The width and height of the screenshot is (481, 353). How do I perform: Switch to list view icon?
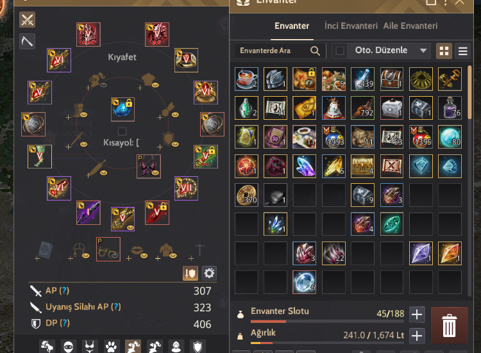463,51
